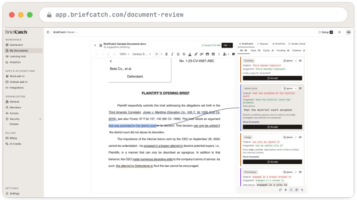Viewport: 357px width, 200px height.
Task: Click the sort arrows icon at panel bottom
Action: tap(302, 190)
